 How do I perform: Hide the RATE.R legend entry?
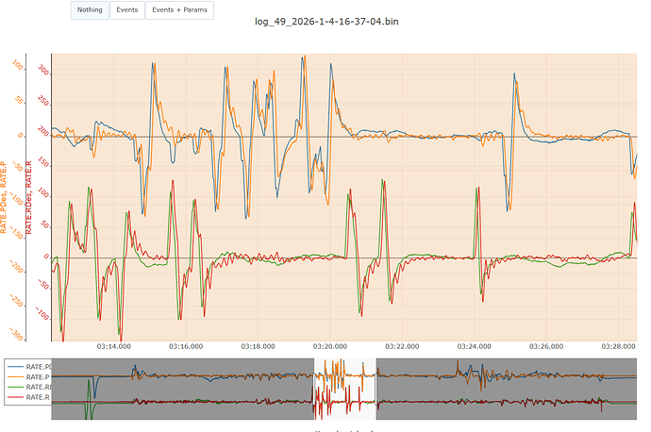tap(36, 397)
